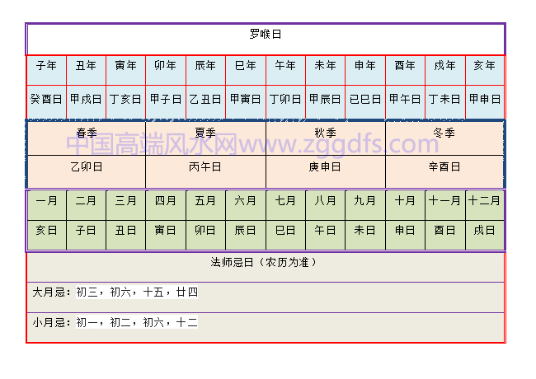Viewport: 536px width, 379px height.
Task: Click the 四月 month cell
Action: [x=166, y=205]
